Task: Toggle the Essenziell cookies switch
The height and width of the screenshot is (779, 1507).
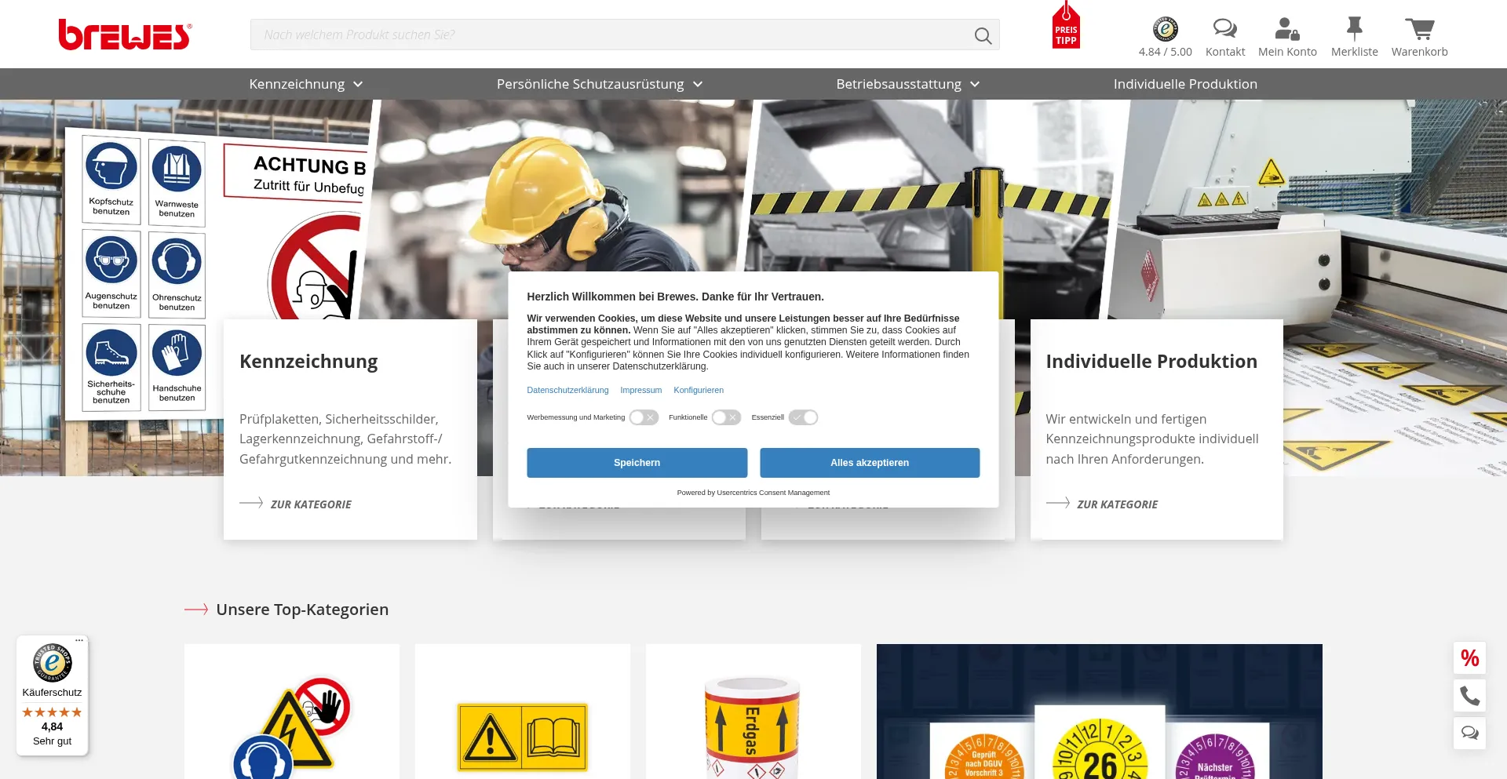Action: (803, 417)
